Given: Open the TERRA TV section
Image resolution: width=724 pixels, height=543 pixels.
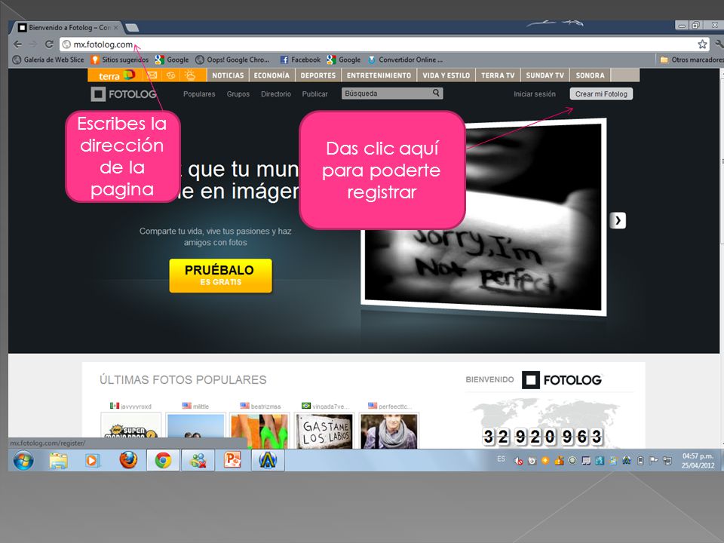Looking at the screenshot, I should tap(498, 75).
